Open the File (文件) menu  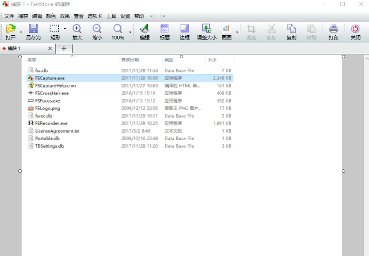pos(9,16)
